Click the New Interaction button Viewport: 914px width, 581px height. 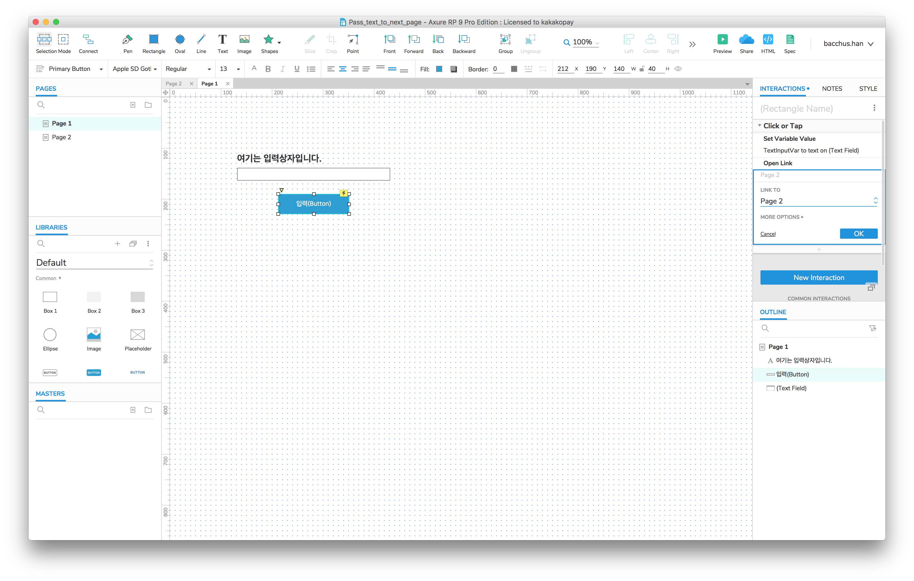tap(818, 277)
